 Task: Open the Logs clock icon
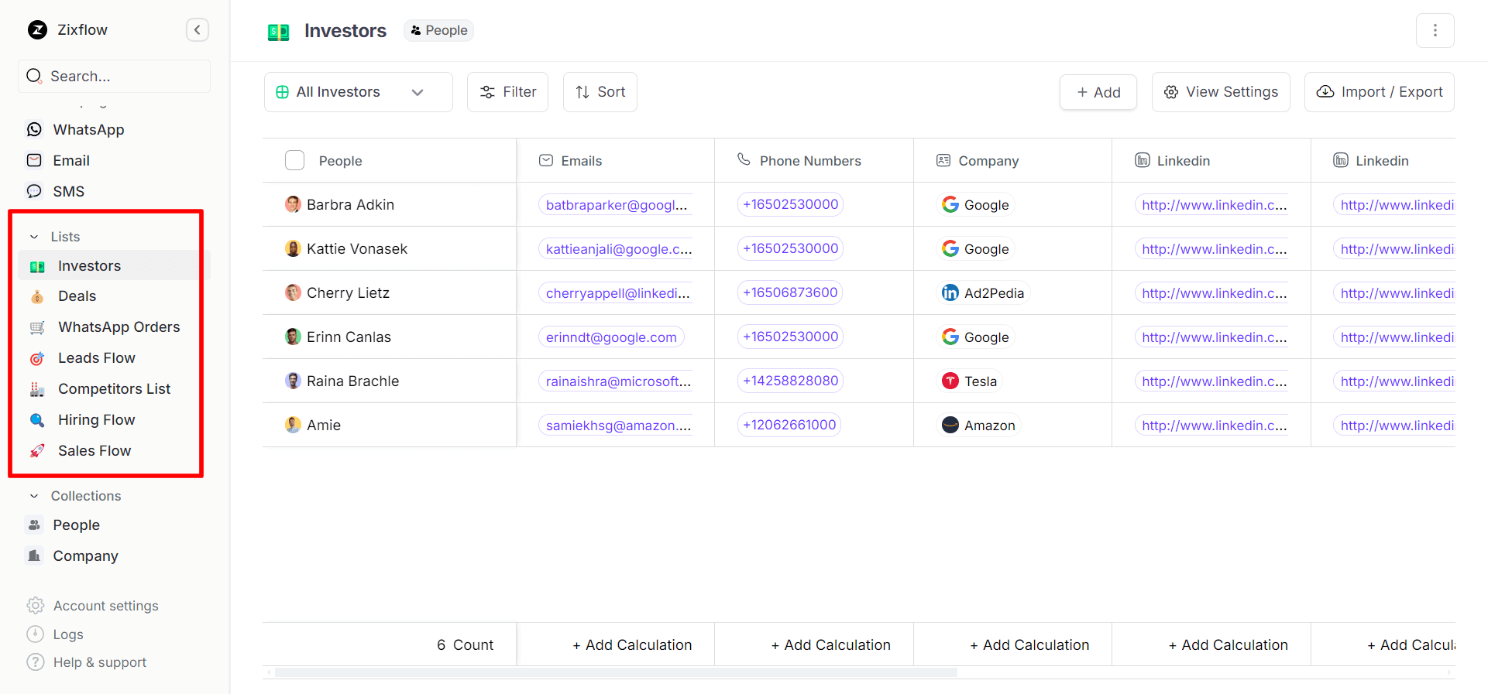pos(35,634)
